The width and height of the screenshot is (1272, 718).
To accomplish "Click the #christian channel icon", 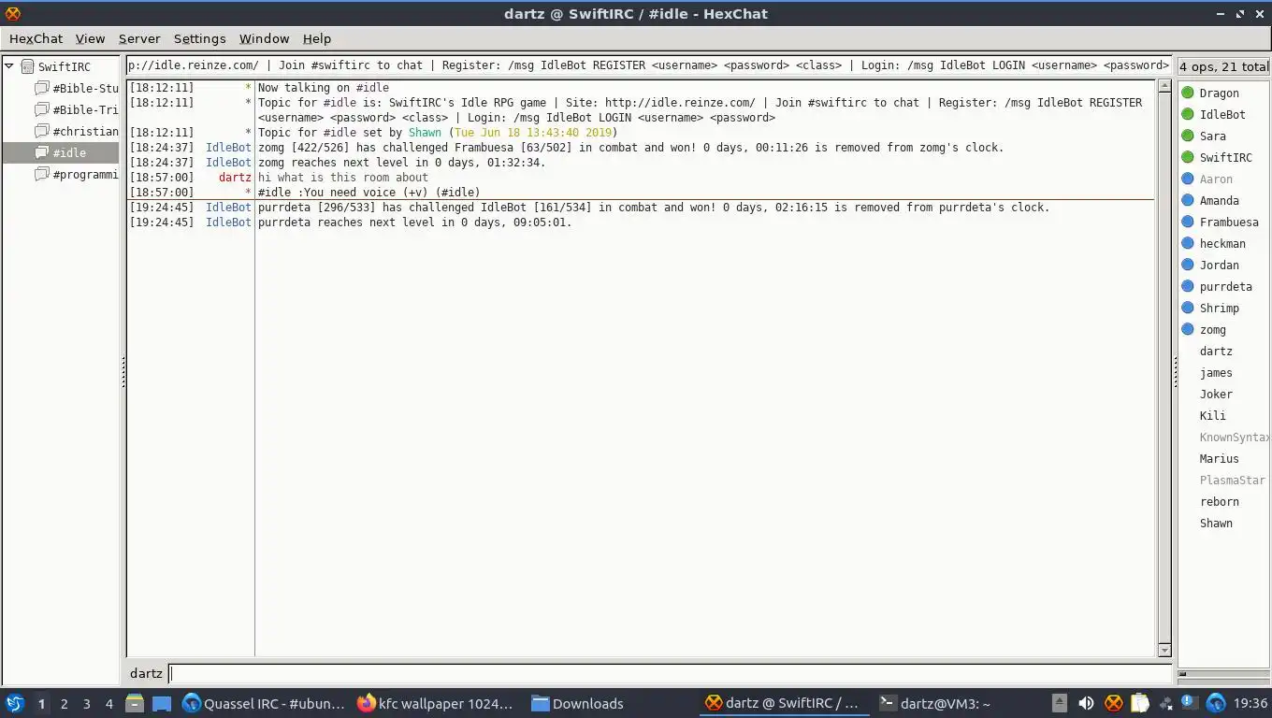I will (42, 131).
